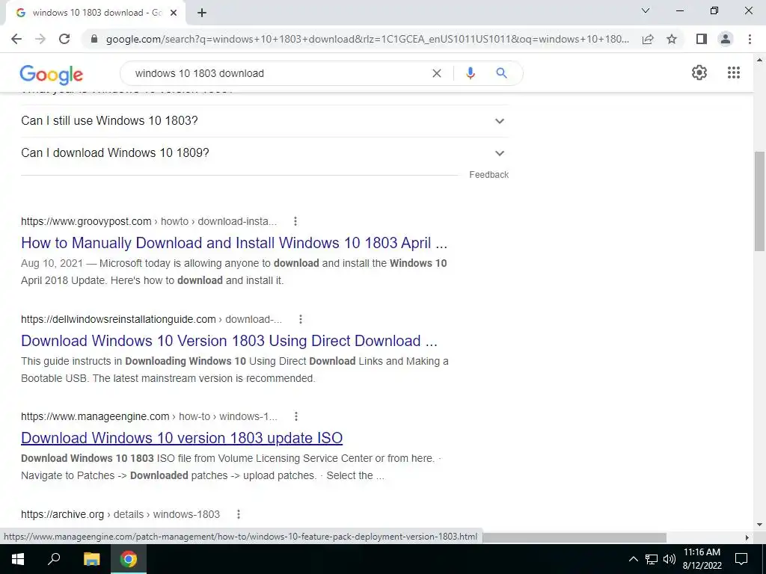
Task: Open File Explorer from taskbar
Action: click(x=91, y=559)
